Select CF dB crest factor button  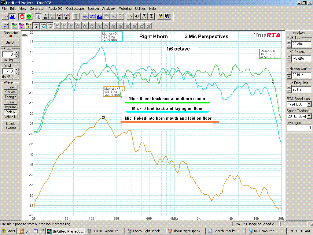pos(151,17)
